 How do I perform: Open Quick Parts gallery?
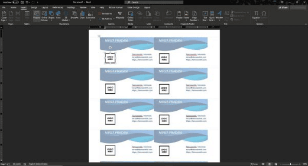(x=212, y=16)
